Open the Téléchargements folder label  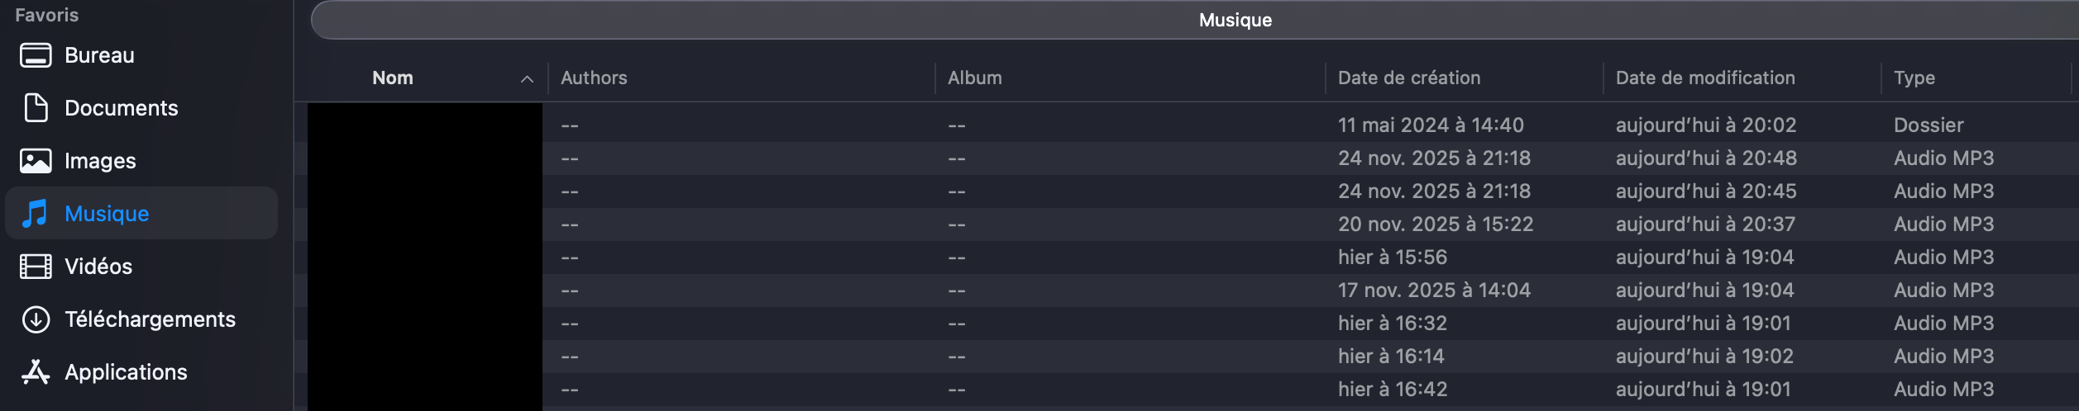[150, 319]
